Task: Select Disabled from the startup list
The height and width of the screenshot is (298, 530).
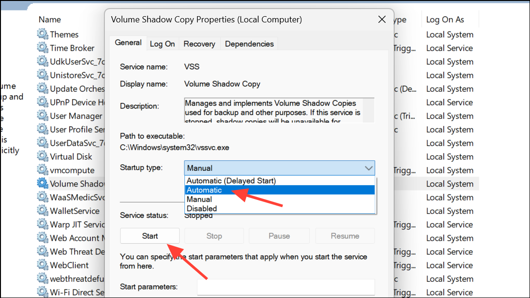Action: [202, 209]
